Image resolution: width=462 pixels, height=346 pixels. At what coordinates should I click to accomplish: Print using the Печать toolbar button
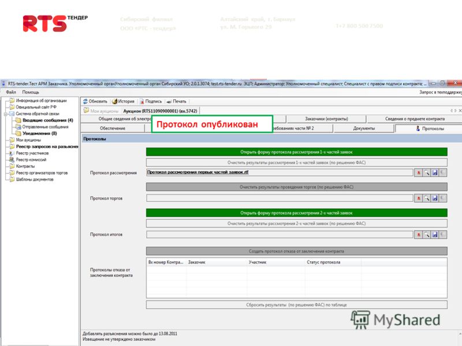177,101
